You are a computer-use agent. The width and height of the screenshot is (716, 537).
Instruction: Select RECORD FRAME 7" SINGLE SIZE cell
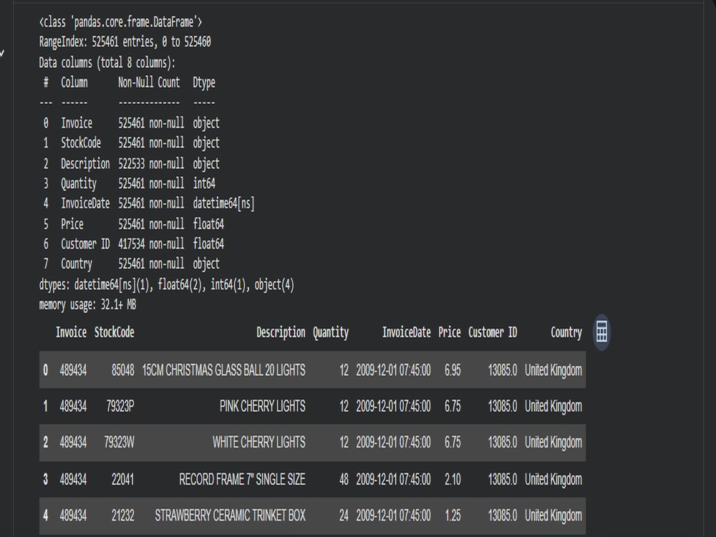[242, 480]
